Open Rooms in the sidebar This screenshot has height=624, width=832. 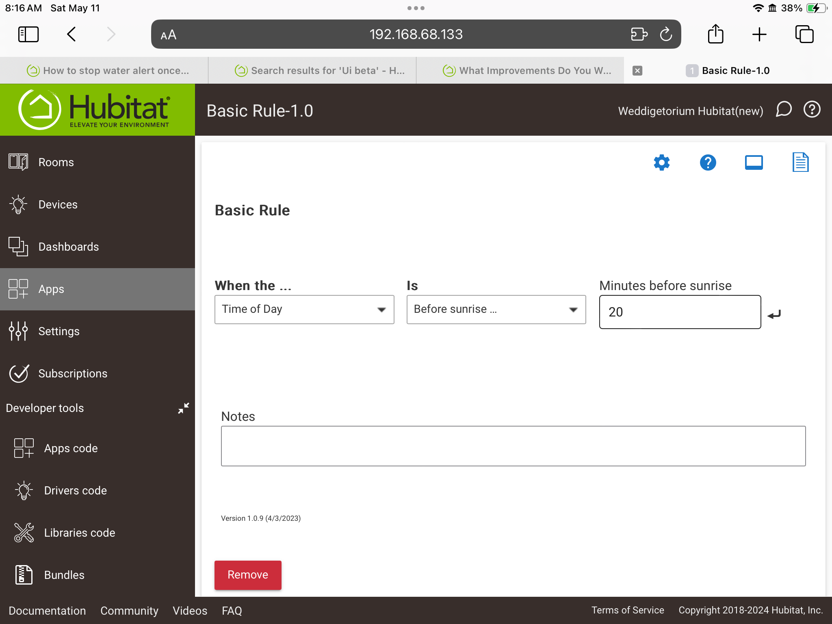(97, 162)
